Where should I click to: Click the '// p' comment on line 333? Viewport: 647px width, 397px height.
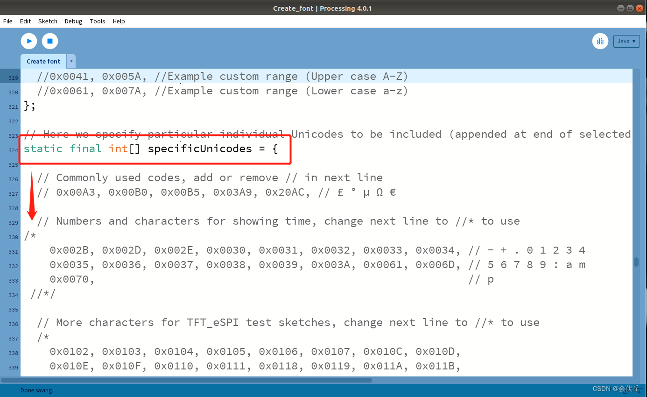(x=481, y=279)
